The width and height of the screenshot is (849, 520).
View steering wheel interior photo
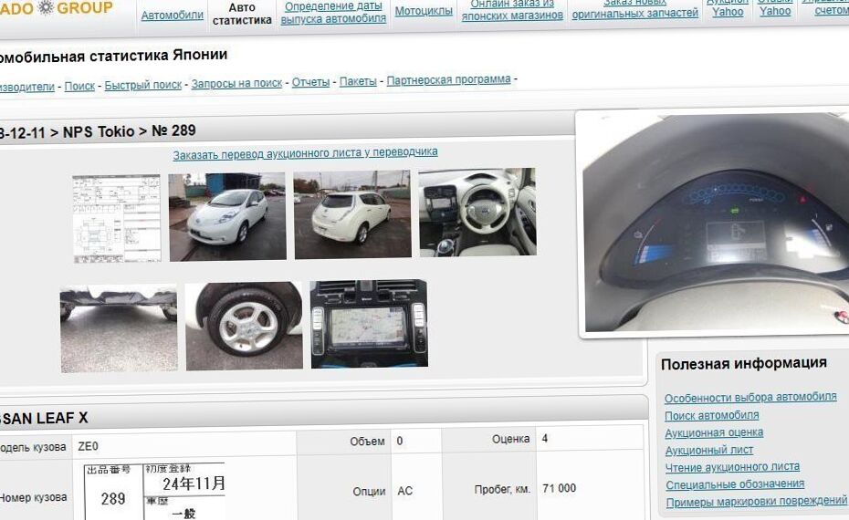pos(477,212)
